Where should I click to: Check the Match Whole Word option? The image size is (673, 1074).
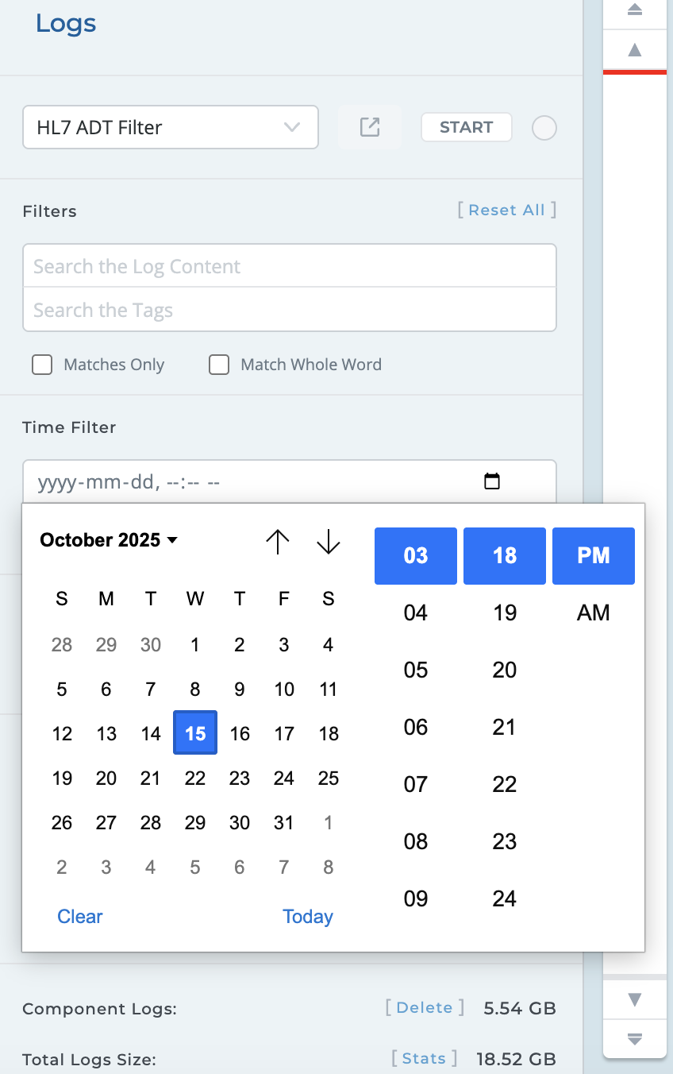pos(219,365)
